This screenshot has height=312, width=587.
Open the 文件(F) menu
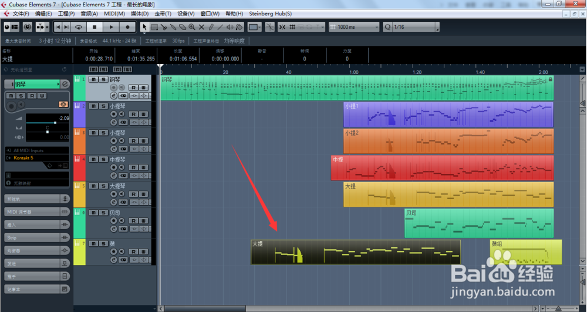pyautogui.click(x=21, y=14)
